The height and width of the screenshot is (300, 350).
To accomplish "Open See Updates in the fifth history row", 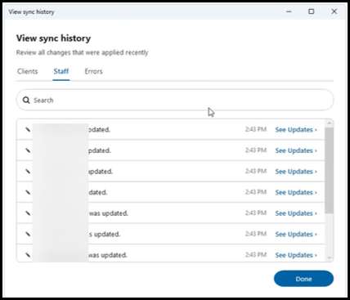I will [x=296, y=213].
